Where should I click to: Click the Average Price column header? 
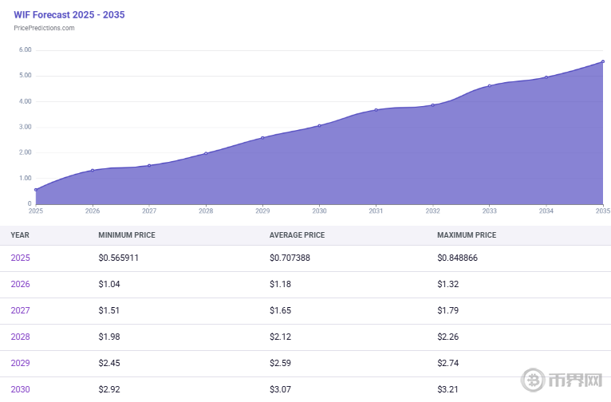pos(297,235)
